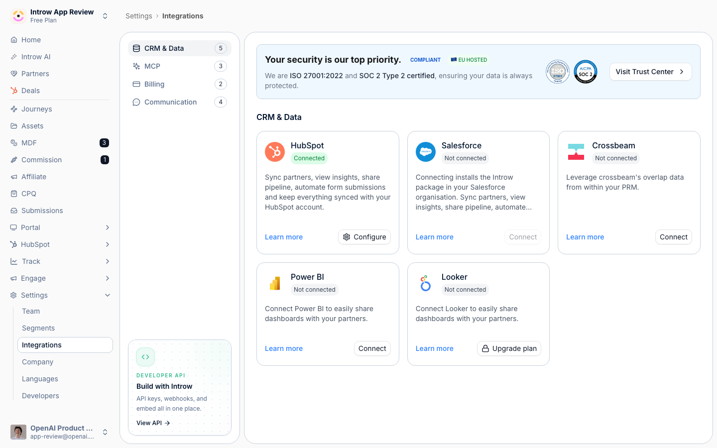Click Visit Trust Center button
The height and width of the screenshot is (448, 717).
pyautogui.click(x=650, y=72)
